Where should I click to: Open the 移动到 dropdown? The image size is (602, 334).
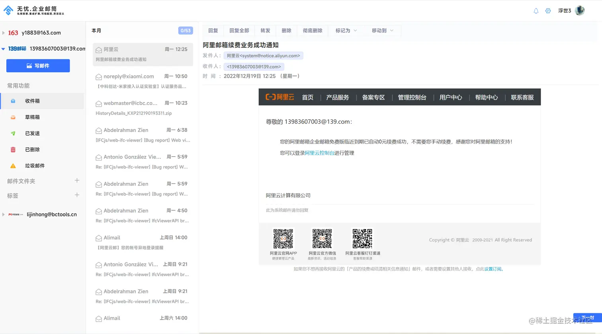click(383, 31)
